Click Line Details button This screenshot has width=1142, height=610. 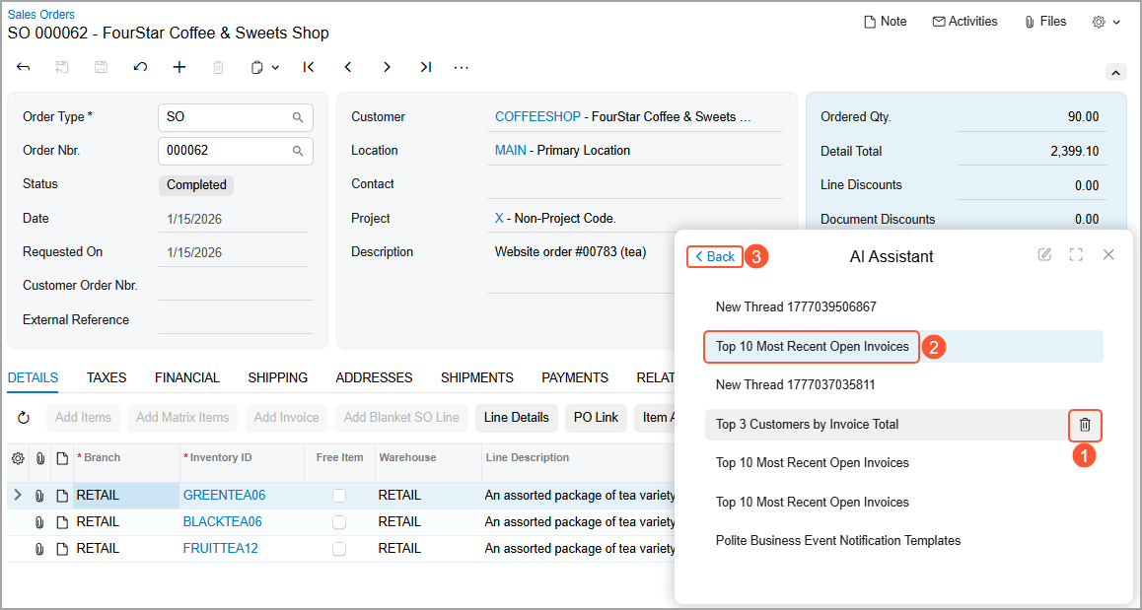(x=517, y=418)
